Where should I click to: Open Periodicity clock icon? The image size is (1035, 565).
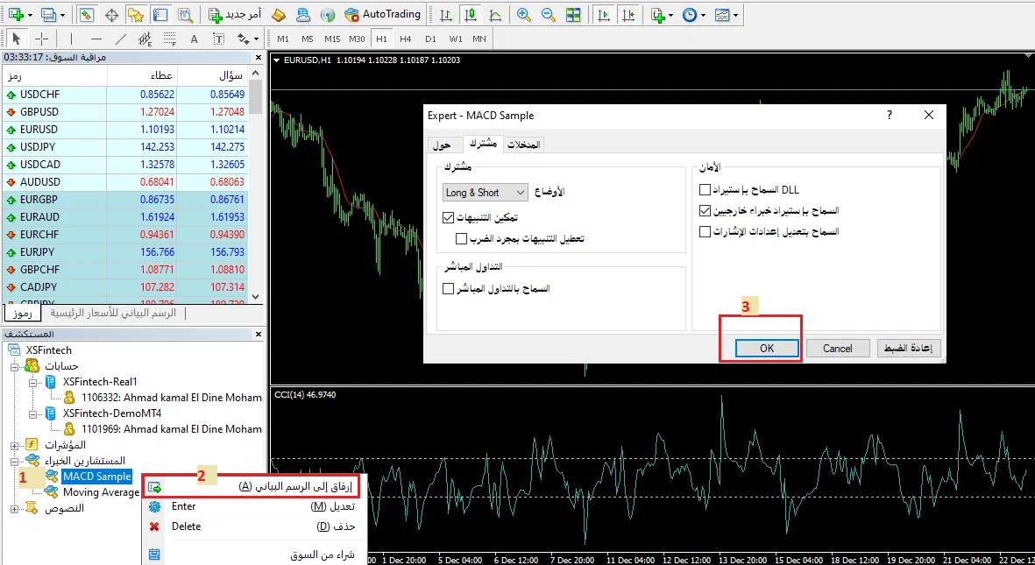point(690,14)
